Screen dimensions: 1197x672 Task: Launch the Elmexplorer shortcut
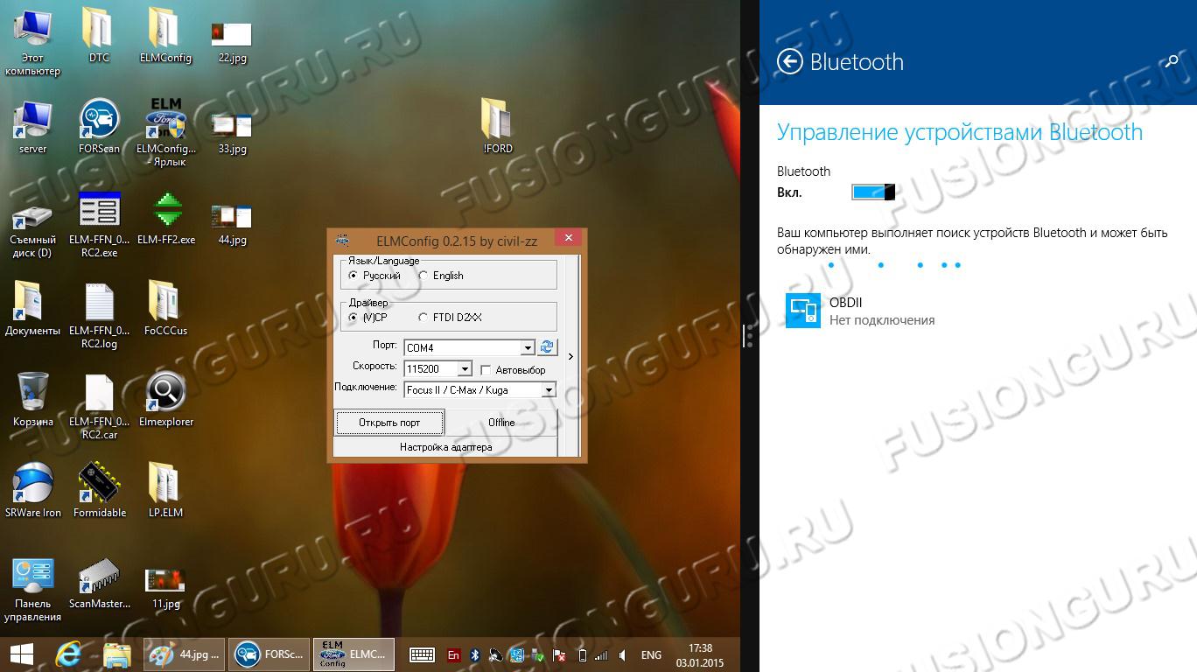(165, 400)
